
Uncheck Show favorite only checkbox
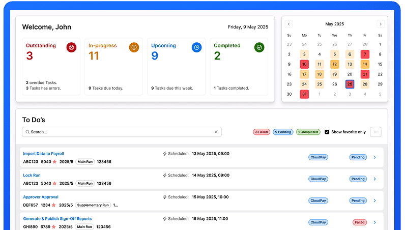pyautogui.click(x=327, y=132)
